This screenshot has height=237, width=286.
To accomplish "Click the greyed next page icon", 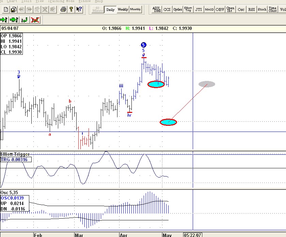I will 29,9.
